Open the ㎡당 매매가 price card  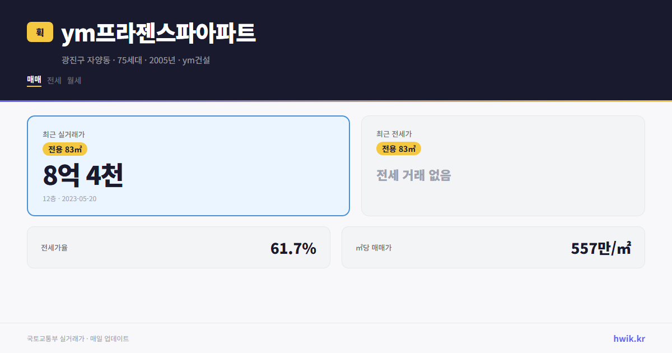pos(493,247)
